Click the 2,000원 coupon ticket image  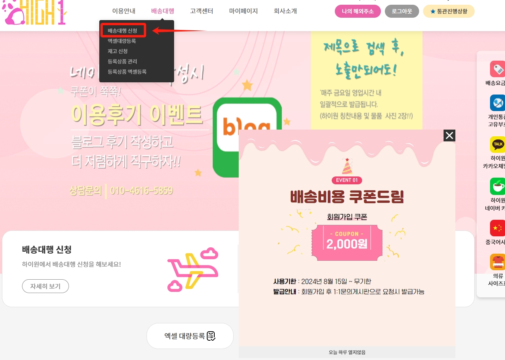click(x=347, y=243)
